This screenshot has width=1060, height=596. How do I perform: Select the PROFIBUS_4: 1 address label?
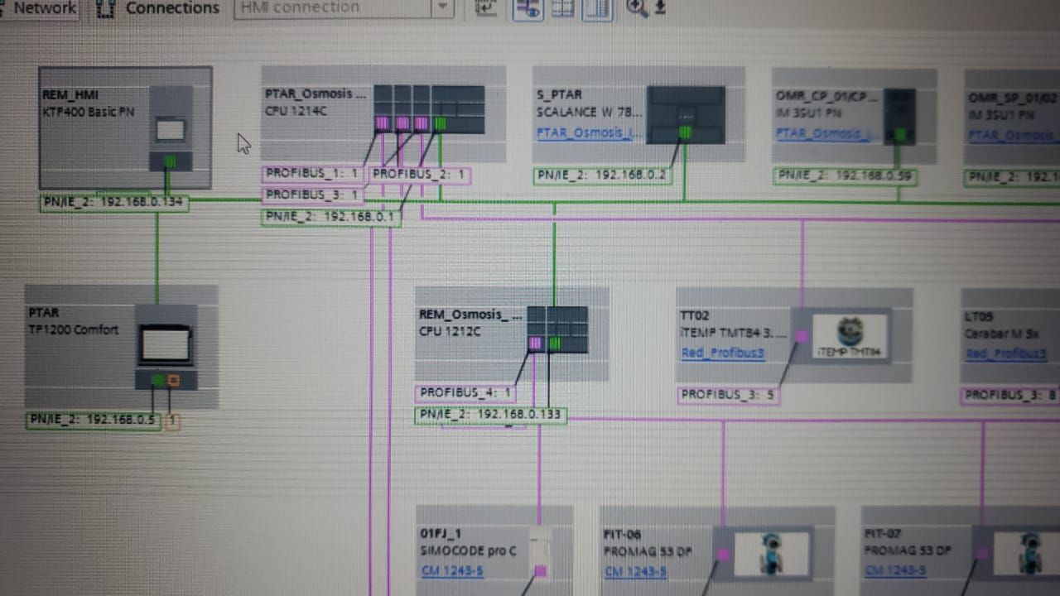[x=465, y=392]
